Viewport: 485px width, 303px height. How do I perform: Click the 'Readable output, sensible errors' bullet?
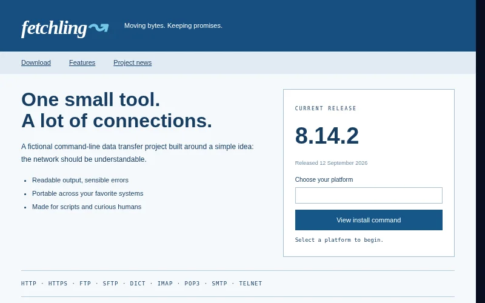(80, 180)
